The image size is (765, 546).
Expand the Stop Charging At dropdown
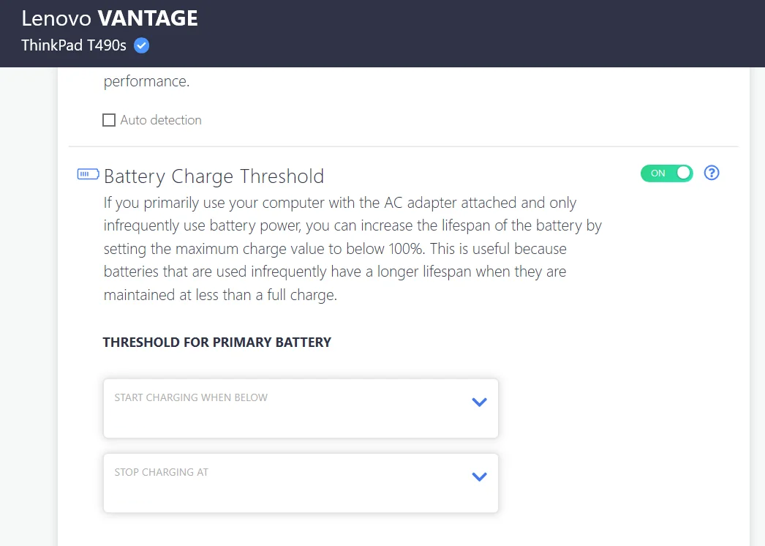tap(301, 483)
